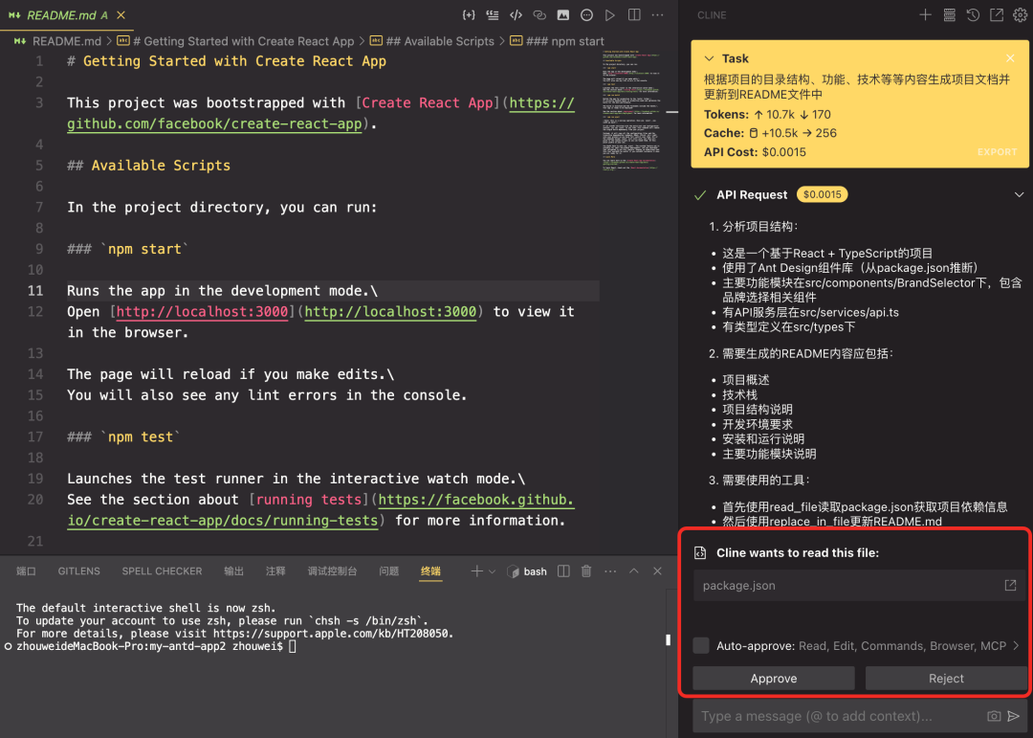Expand the API Request details chevron
This screenshot has width=1033, height=738.
coord(1019,194)
